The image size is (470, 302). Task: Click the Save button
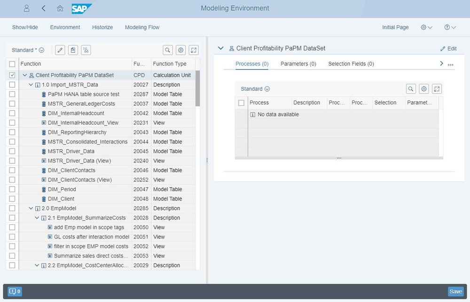click(x=455, y=292)
